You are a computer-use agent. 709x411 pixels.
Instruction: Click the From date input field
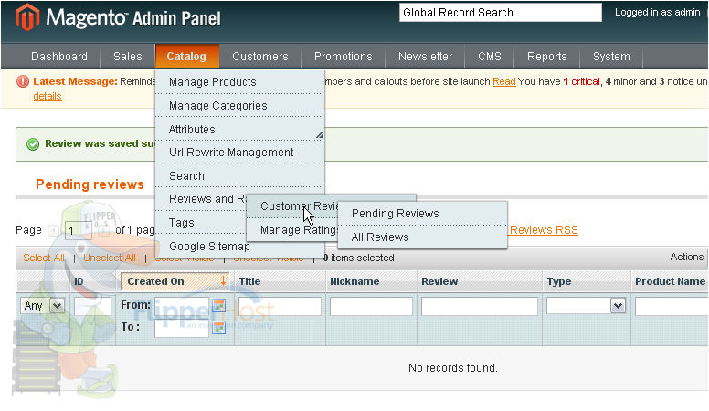point(182,306)
